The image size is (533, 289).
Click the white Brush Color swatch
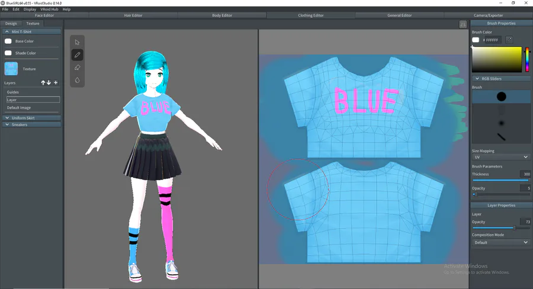pyautogui.click(x=476, y=40)
